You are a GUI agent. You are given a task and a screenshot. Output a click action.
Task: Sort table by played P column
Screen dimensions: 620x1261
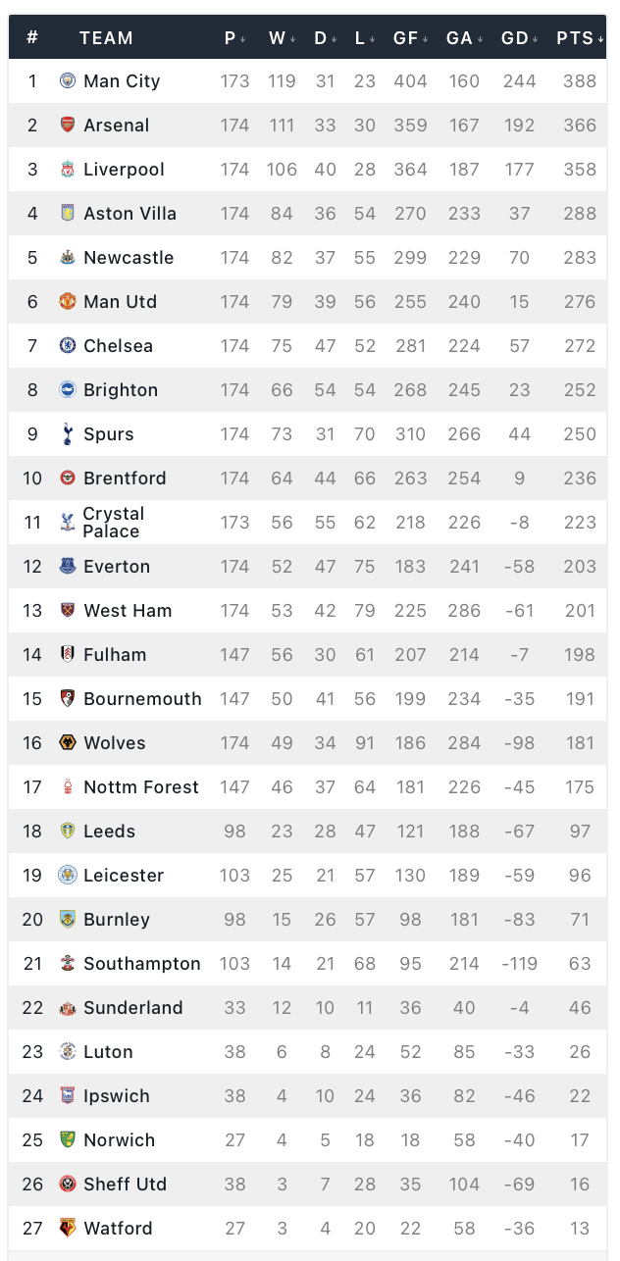233,38
